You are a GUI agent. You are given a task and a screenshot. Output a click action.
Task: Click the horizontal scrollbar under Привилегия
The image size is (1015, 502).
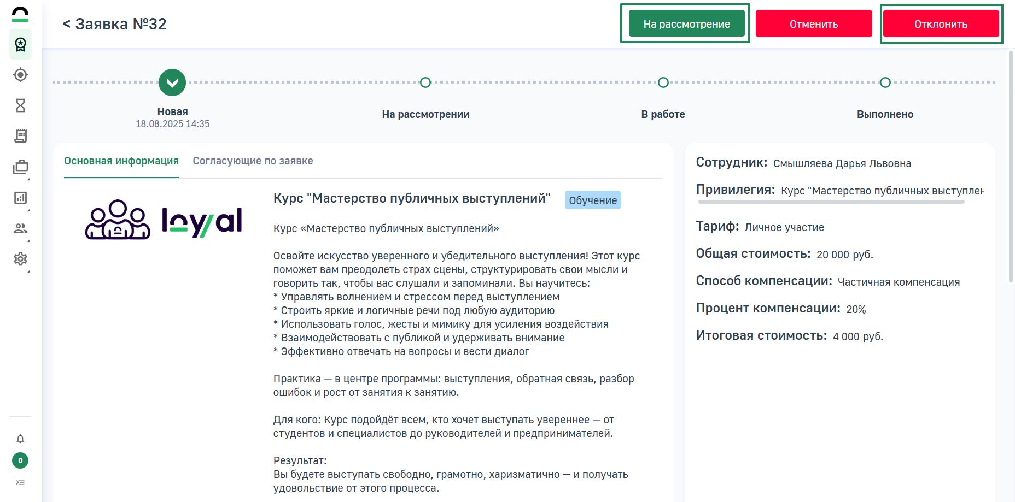(831, 202)
